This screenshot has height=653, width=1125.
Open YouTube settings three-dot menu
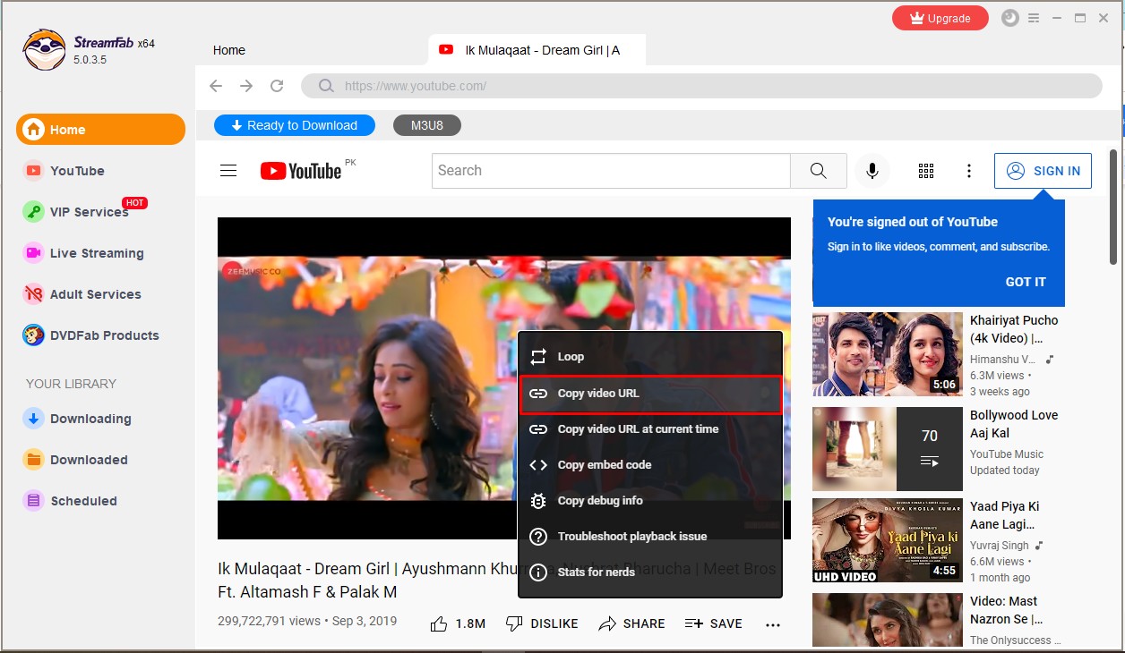(969, 171)
